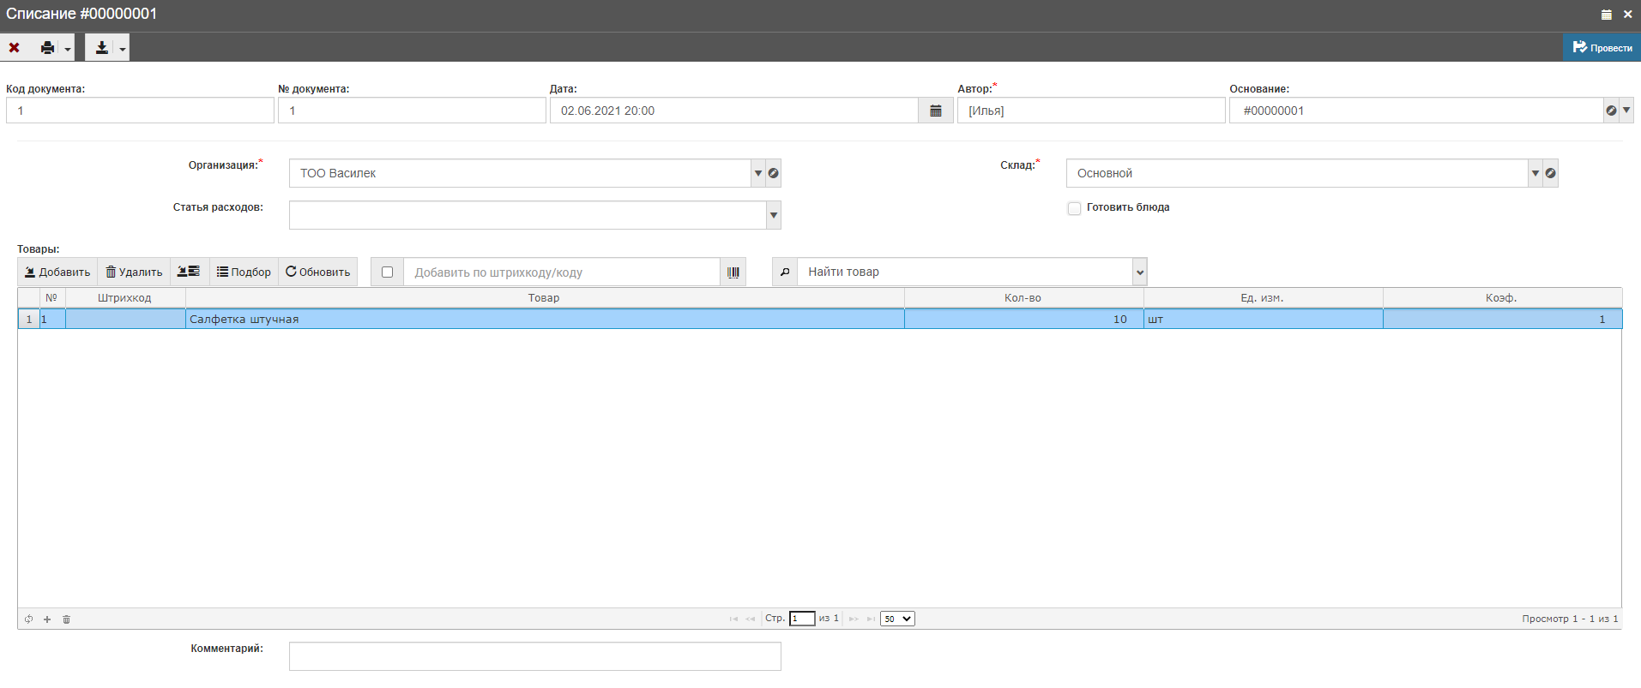Click the Обновить toolbar button
This screenshot has width=1641, height=688.
point(317,272)
